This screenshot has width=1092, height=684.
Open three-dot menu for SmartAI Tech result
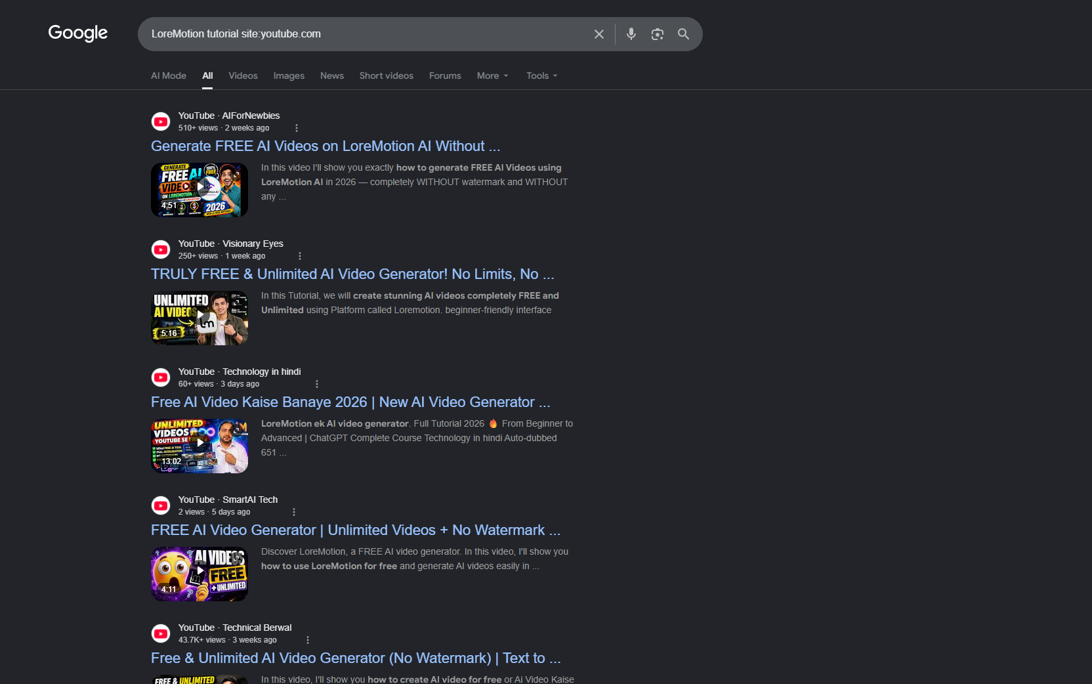294,512
